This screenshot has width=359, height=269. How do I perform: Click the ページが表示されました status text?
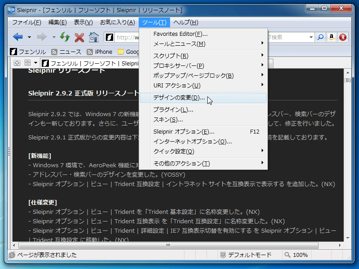coord(47,255)
